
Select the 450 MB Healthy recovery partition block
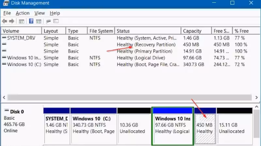[x=205, y=126]
